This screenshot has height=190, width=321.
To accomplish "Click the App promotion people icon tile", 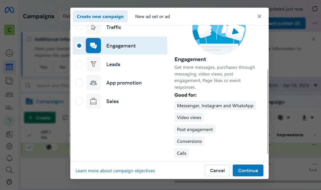I will (x=93, y=83).
